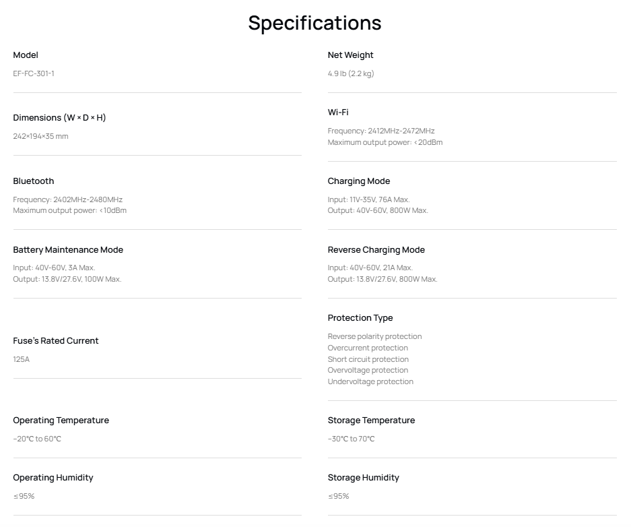Click the Net Weight label
631x527 pixels.
350,55
